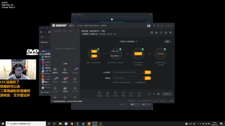This screenshot has width=225, height=126.
Task: Add a phone screen casting source
Action: click(115, 94)
